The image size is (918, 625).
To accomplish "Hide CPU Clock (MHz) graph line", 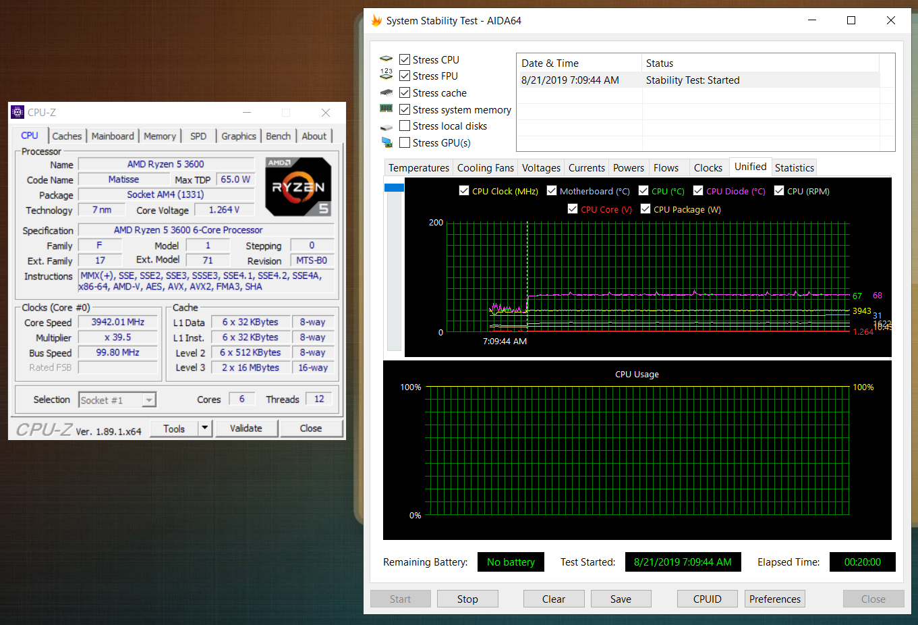I will point(464,190).
